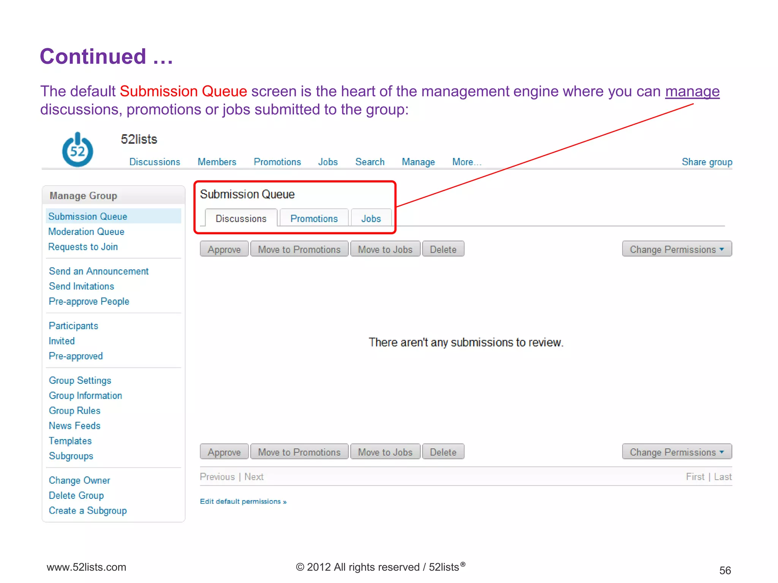Click the 52lists group name heading
The width and height of the screenshot is (778, 583).
pos(139,139)
